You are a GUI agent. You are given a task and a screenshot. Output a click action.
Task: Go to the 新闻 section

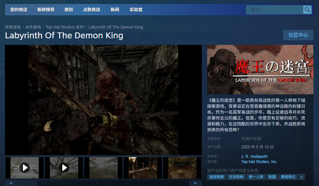tap(115, 10)
